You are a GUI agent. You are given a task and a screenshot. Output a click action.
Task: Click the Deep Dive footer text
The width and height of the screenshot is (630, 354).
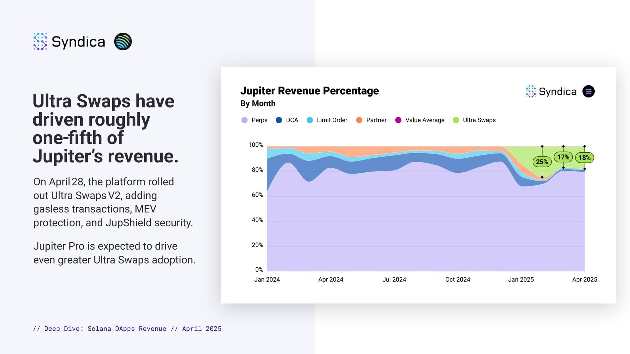coord(127,329)
